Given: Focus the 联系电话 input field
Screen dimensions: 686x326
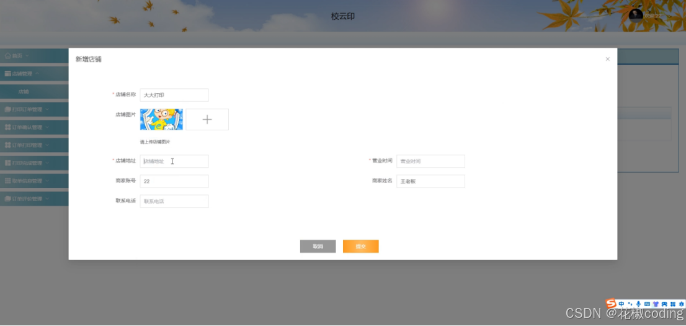Looking at the screenshot, I should pos(174,201).
